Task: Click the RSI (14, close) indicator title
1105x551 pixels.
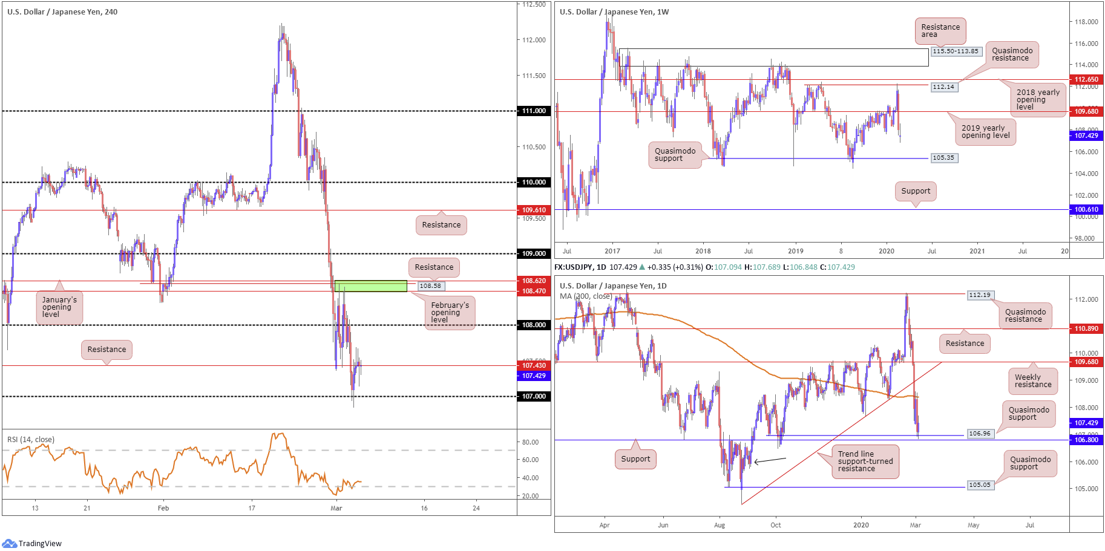Action: (x=31, y=440)
